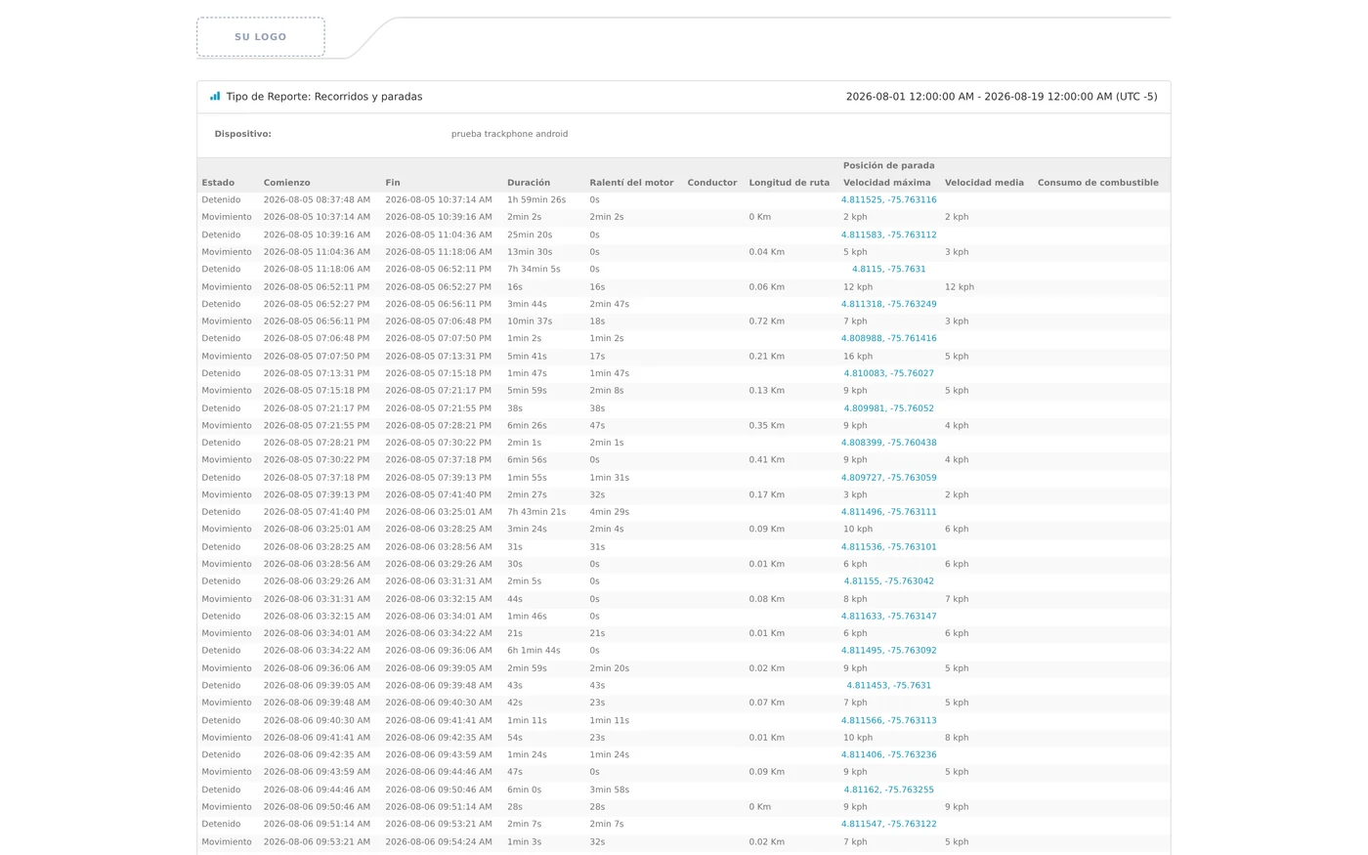Open stop coordinates 4.809727, -75.763059
Screen dimensions: 1368x855
(888, 478)
